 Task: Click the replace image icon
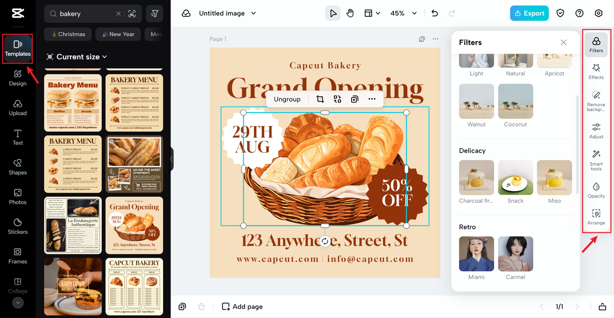pyautogui.click(x=337, y=99)
